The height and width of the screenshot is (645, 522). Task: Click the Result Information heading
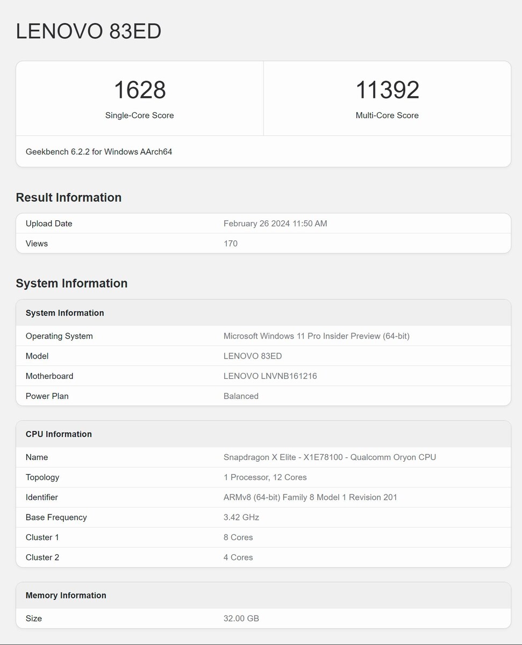coord(69,197)
